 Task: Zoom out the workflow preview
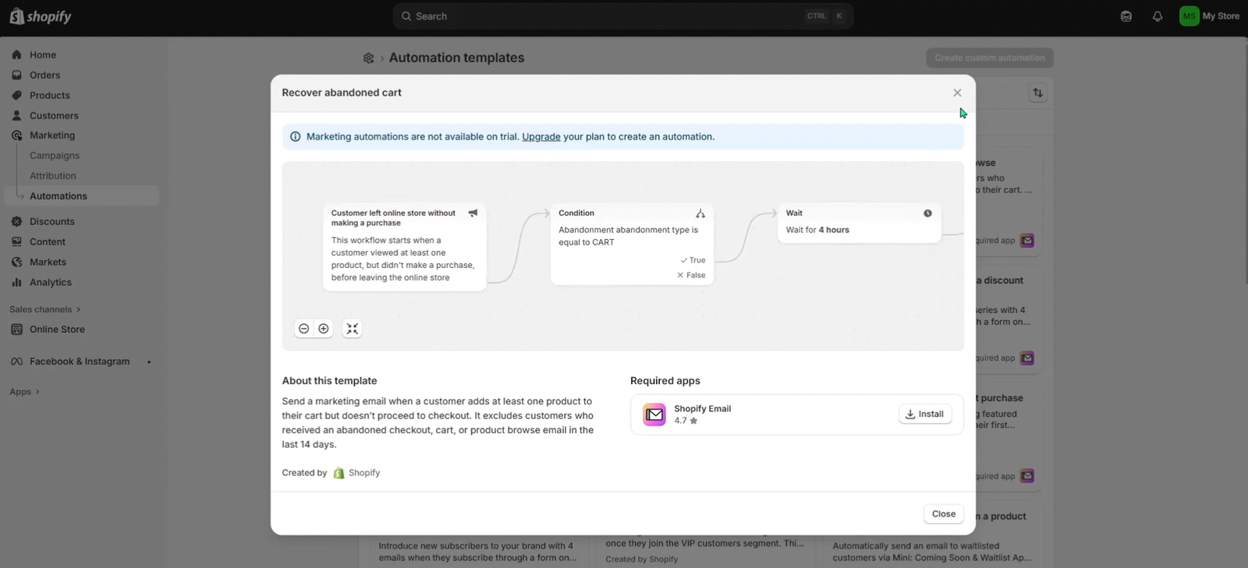point(304,329)
